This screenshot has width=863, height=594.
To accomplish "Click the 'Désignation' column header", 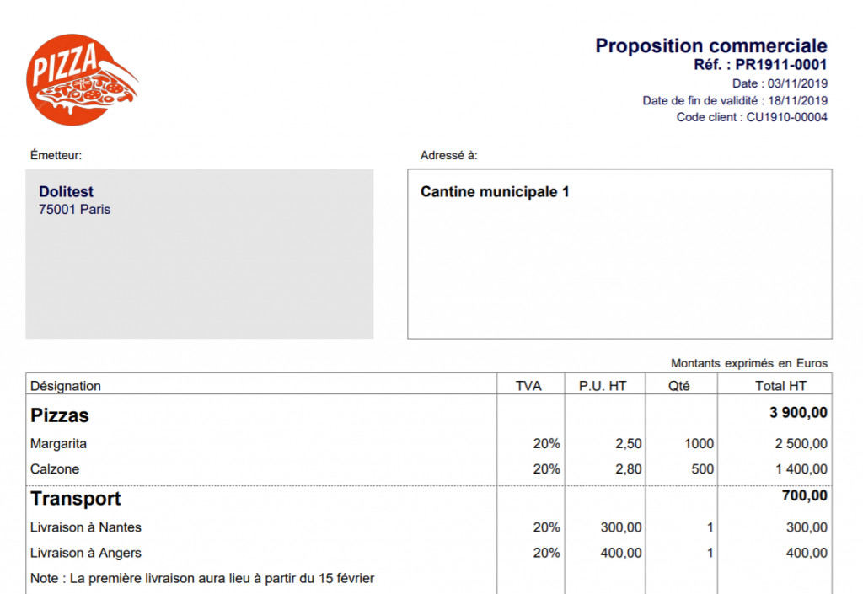I will (x=66, y=386).
